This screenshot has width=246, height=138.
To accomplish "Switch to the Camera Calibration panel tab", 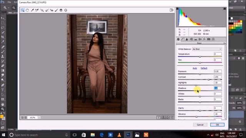I will 209,39.
